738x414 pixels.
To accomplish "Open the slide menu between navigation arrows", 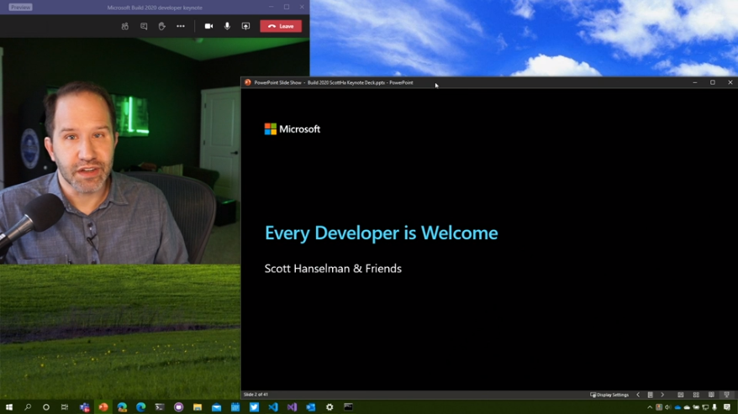I will pyautogui.click(x=650, y=395).
